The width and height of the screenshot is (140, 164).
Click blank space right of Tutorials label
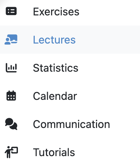click(x=108, y=152)
